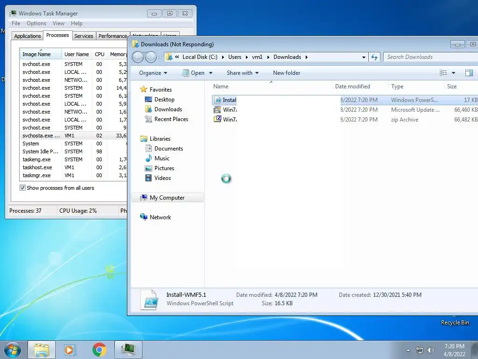Image resolution: width=478 pixels, height=359 pixels.
Task: Click the Open button in Explorer toolbar
Action: (x=194, y=72)
